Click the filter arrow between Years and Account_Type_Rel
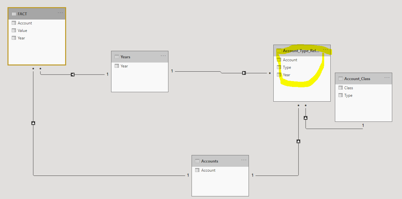402x199 pixels. (244, 73)
